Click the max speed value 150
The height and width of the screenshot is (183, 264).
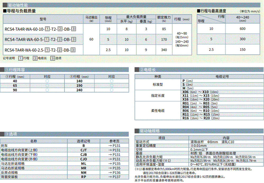(x=242, y=50)
